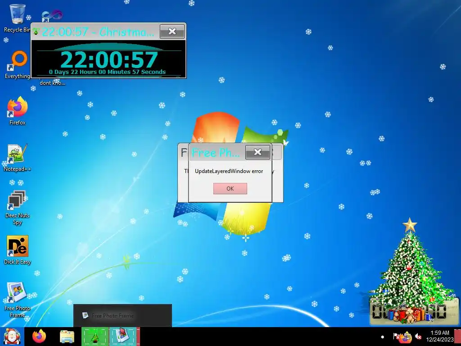
Task: Open Firefox from the taskbar
Action: 39,337
